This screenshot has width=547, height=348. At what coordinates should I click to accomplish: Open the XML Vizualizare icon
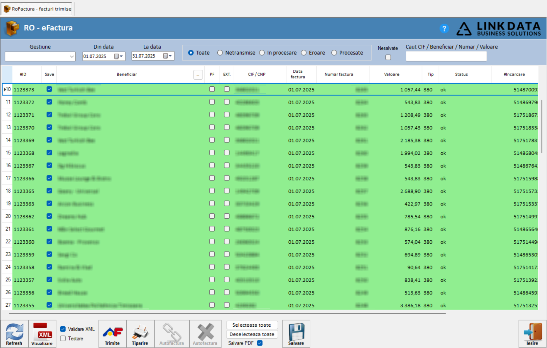coord(42,334)
